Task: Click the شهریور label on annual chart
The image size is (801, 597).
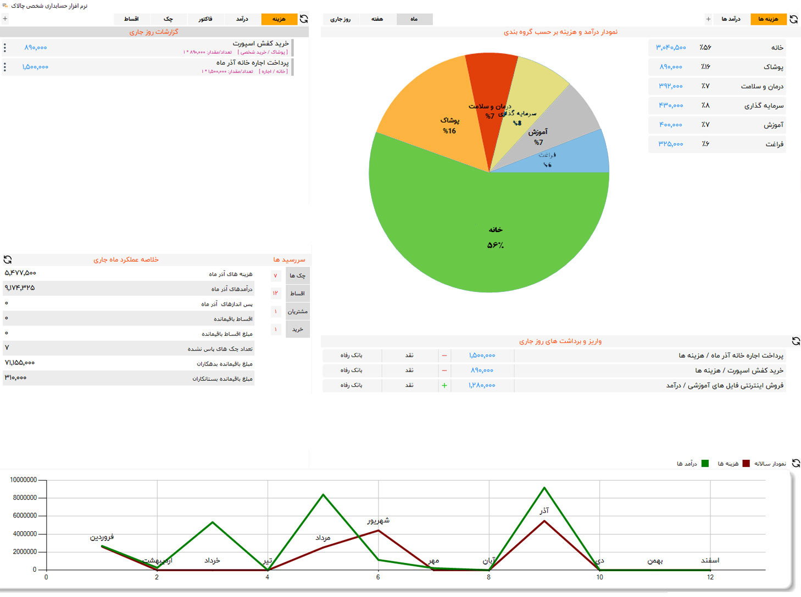Action: coord(378,520)
